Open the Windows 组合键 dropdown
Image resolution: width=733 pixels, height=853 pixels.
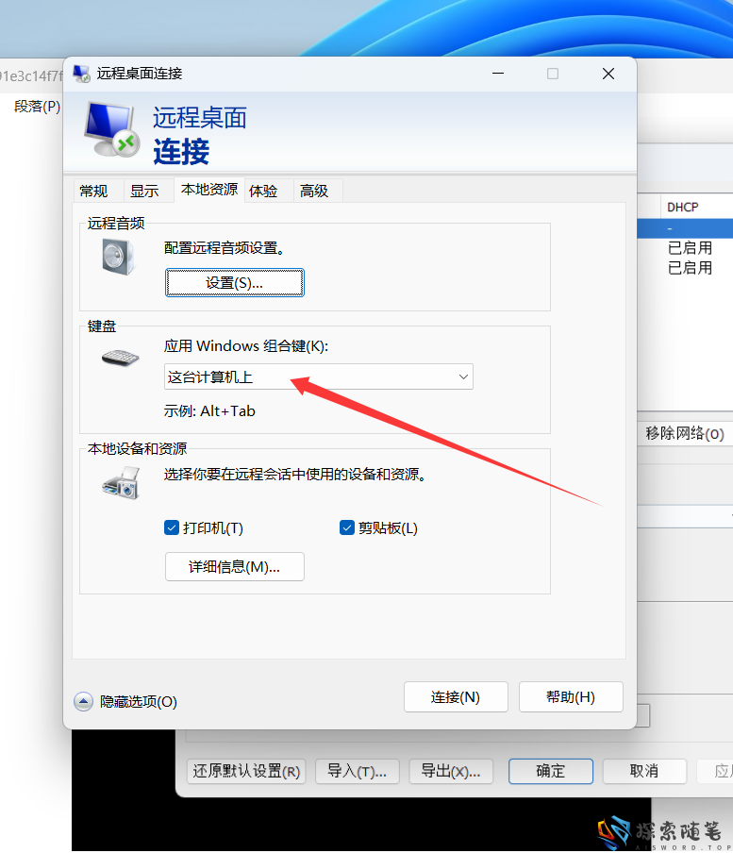pos(318,377)
